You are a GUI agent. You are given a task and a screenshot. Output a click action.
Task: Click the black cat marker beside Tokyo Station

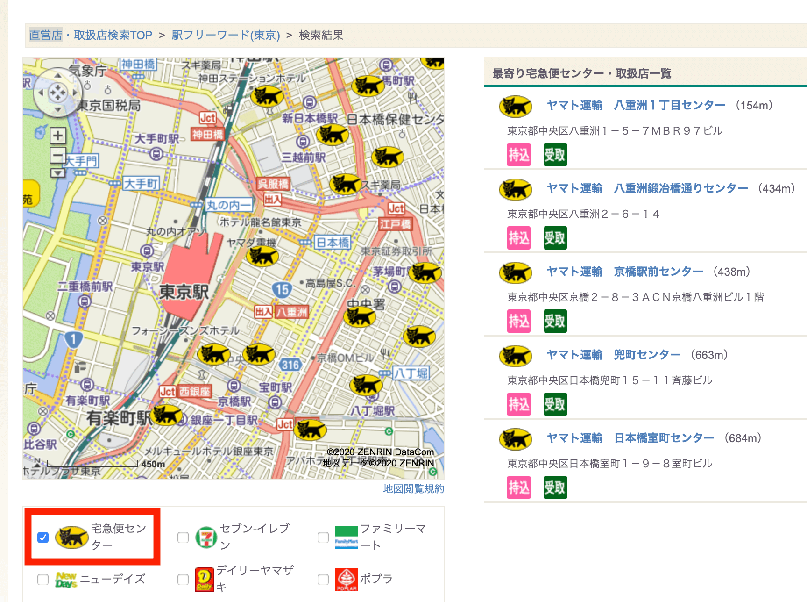point(262,256)
